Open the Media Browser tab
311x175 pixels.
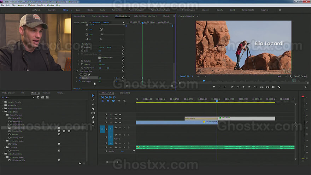[8, 93]
